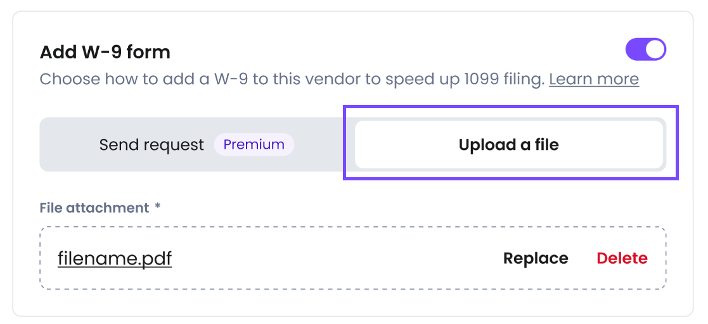Turn off the Add W-9 form switch
Viewport: 708px width, 324px height.
click(x=645, y=49)
